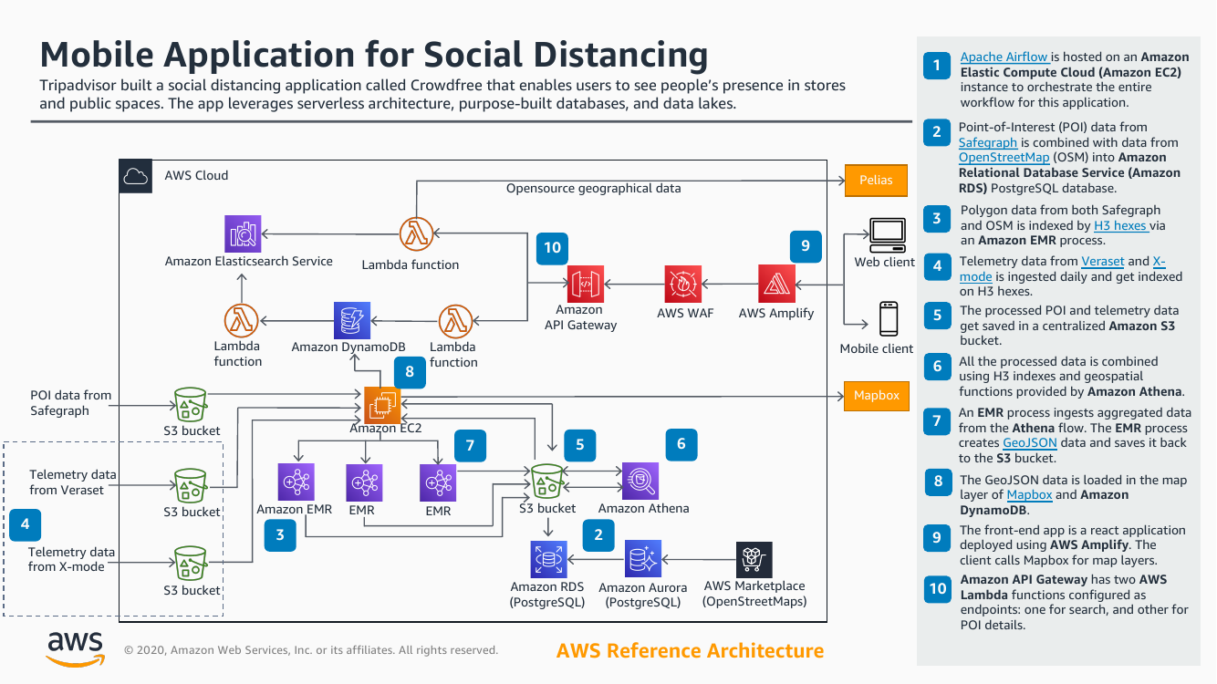Click the 'AWS Reference Architecture' text

[690, 650]
